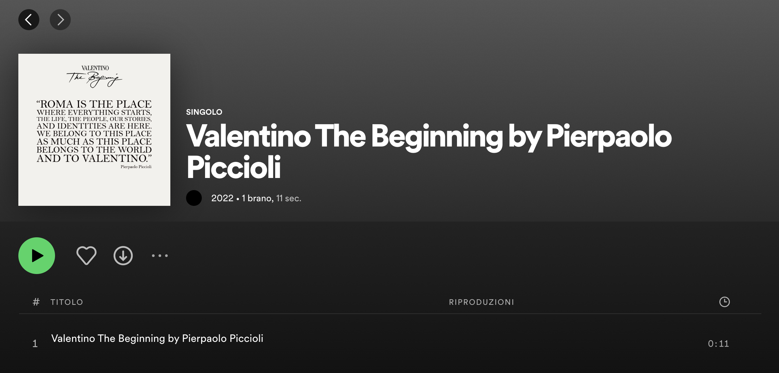Click the SINGOLO label above the title
The width and height of the screenshot is (779, 373).
point(204,112)
